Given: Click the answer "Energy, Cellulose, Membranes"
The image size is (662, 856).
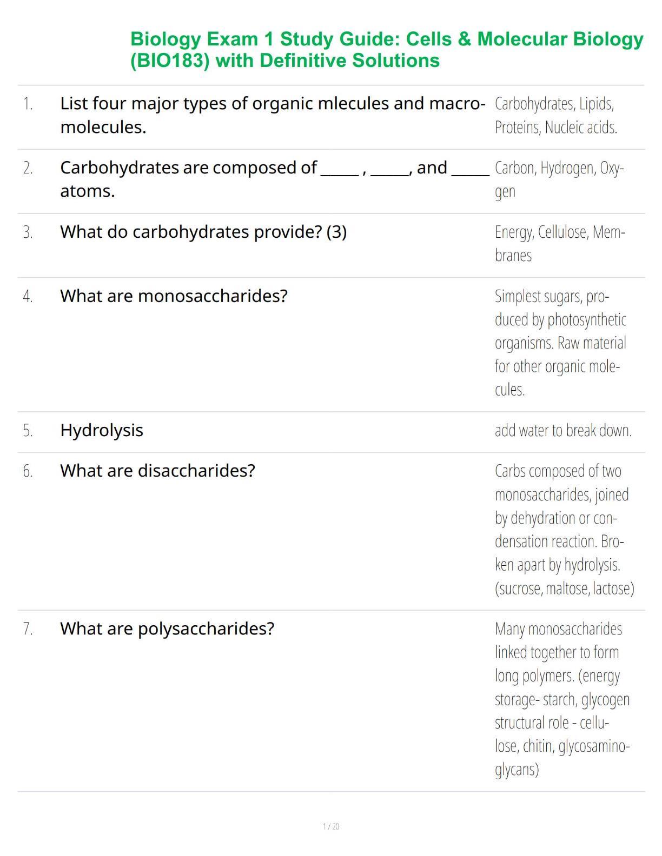Looking at the screenshot, I should pyautogui.click(x=559, y=243).
